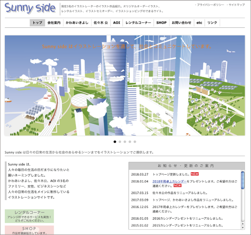
Task: Click the トップページ更新しました news text
Action: pyautogui.click(x=171, y=174)
